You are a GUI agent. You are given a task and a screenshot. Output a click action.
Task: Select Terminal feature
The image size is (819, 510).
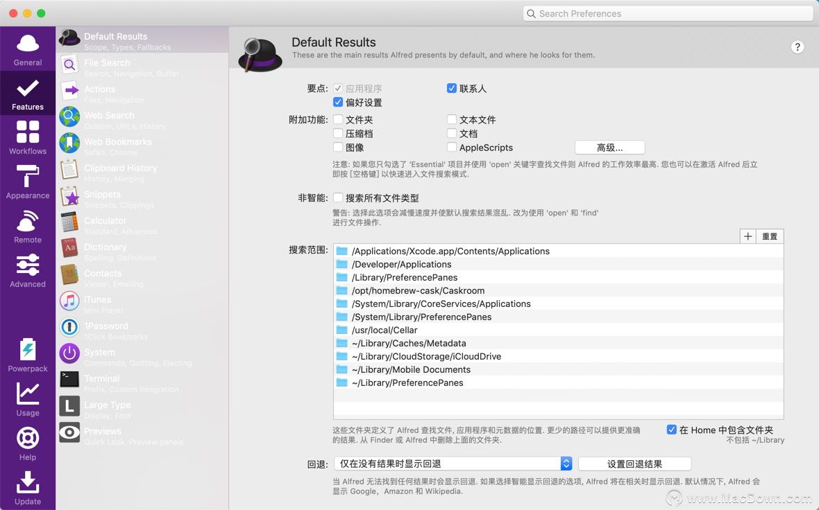[x=142, y=382]
